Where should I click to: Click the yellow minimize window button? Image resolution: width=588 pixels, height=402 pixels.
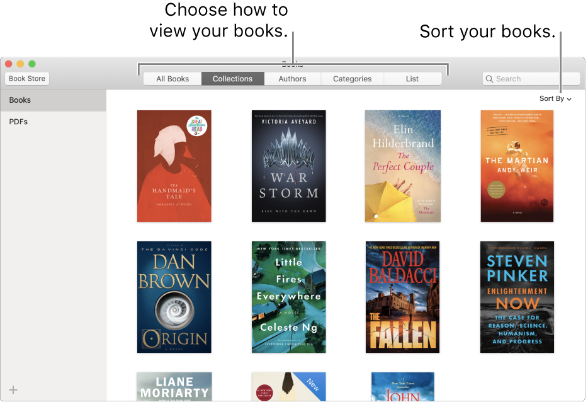[x=20, y=64]
